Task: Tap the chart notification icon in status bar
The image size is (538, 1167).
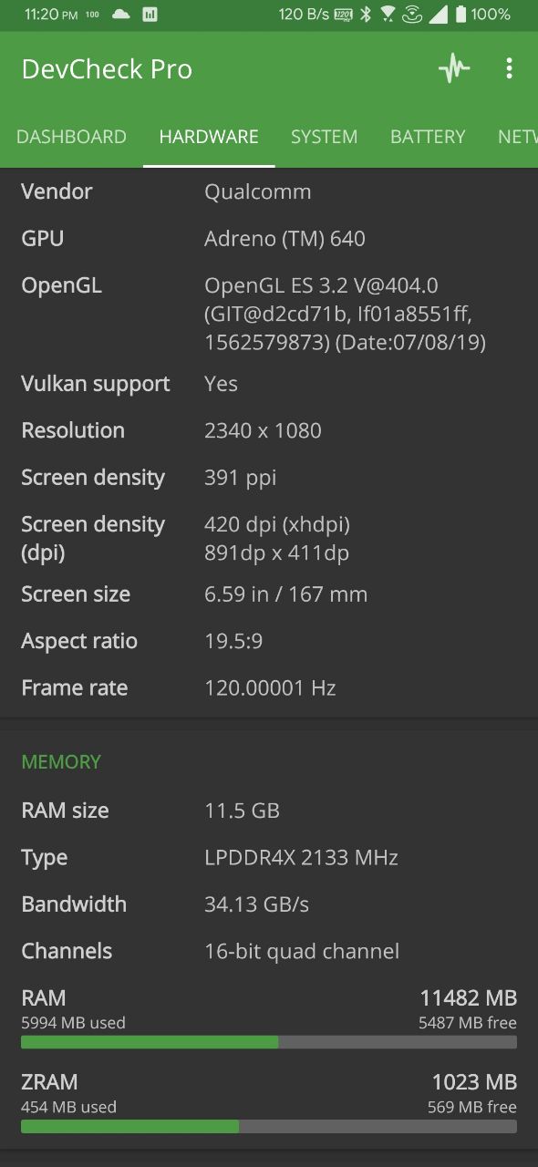Action: click(149, 15)
